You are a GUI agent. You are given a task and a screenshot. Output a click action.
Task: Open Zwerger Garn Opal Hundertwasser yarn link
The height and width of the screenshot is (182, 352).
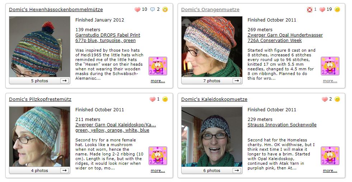tap(285, 35)
